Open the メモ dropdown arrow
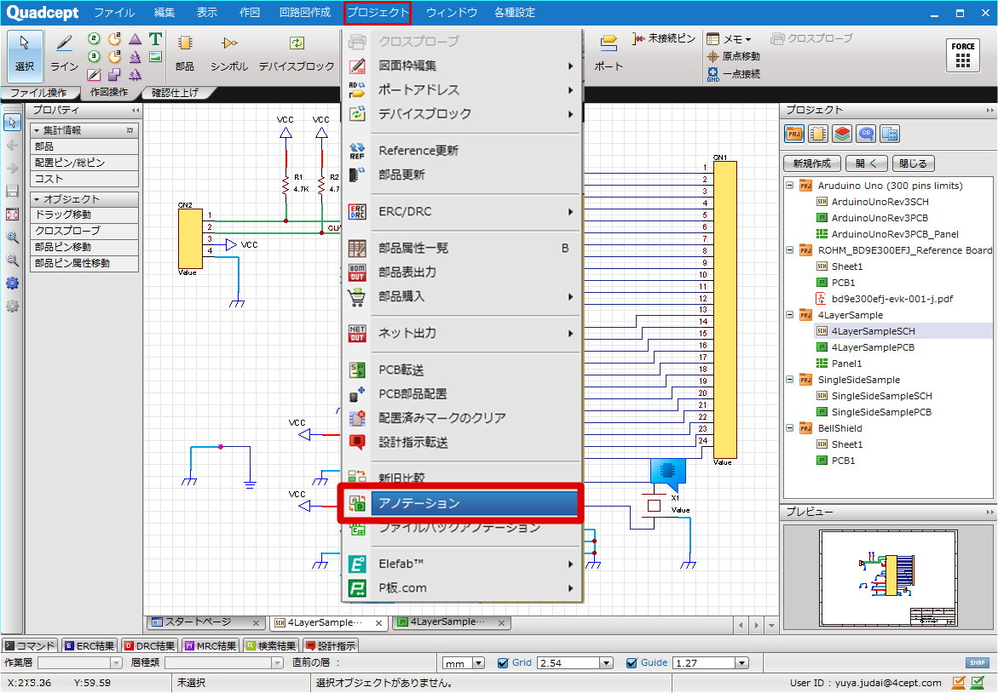 point(748,39)
